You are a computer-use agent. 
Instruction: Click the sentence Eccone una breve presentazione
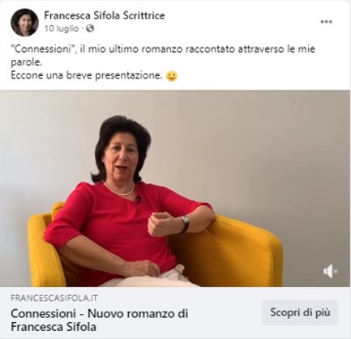(x=87, y=75)
